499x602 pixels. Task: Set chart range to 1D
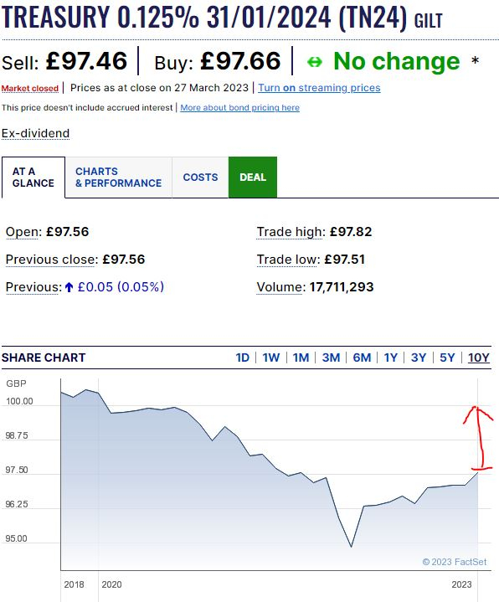pos(242,358)
